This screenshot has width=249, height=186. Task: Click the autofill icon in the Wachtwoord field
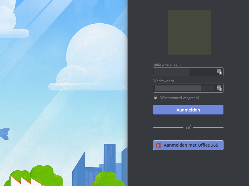(220, 88)
